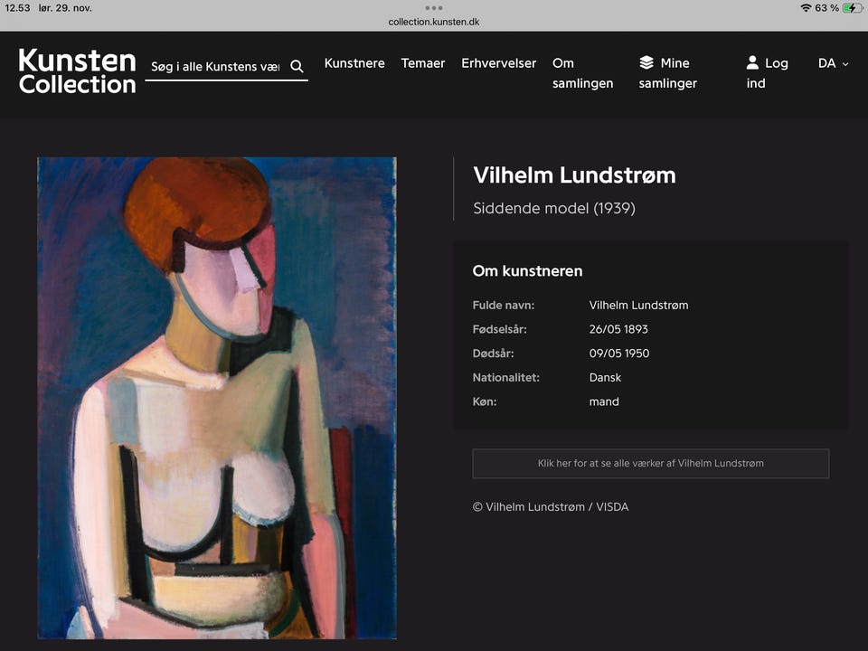
Task: Tap the battery indicator in the status bar
Action: pos(851,8)
